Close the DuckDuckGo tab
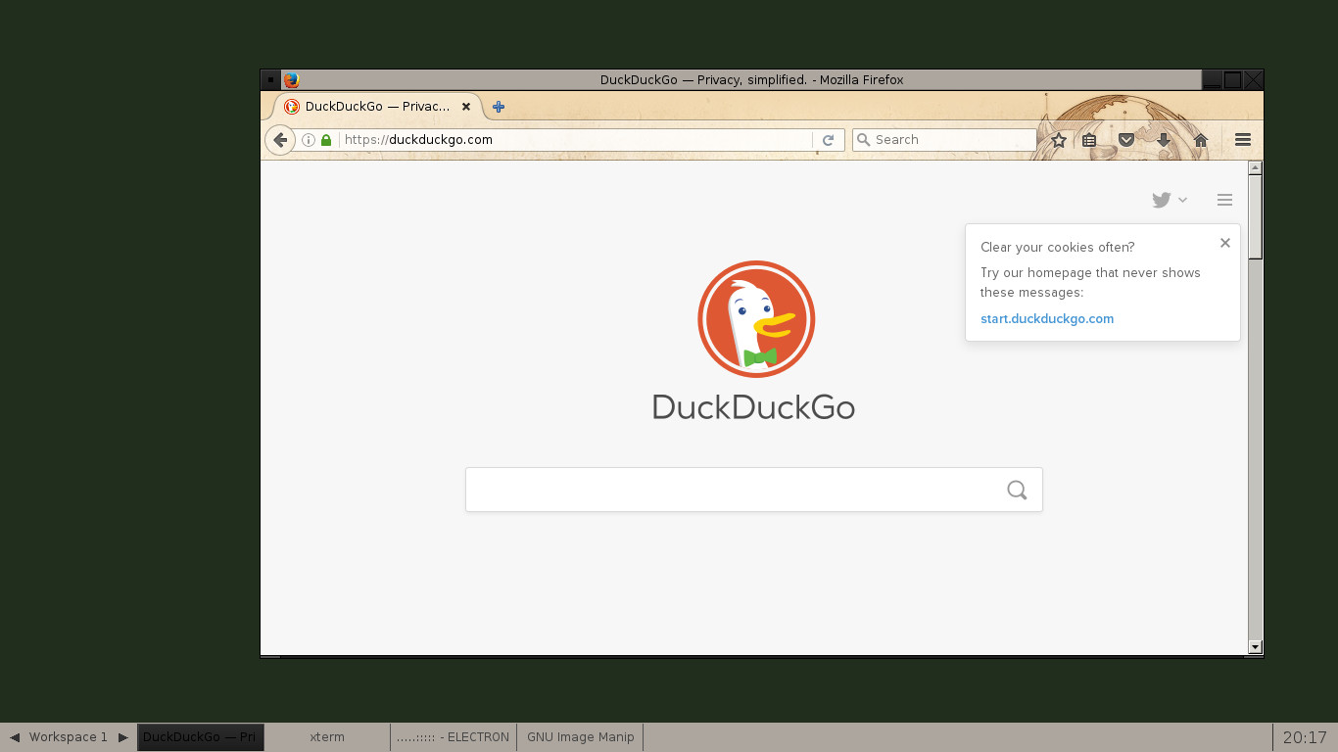 (466, 107)
